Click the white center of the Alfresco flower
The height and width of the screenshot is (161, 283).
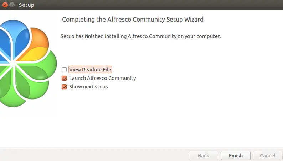pos(13,63)
